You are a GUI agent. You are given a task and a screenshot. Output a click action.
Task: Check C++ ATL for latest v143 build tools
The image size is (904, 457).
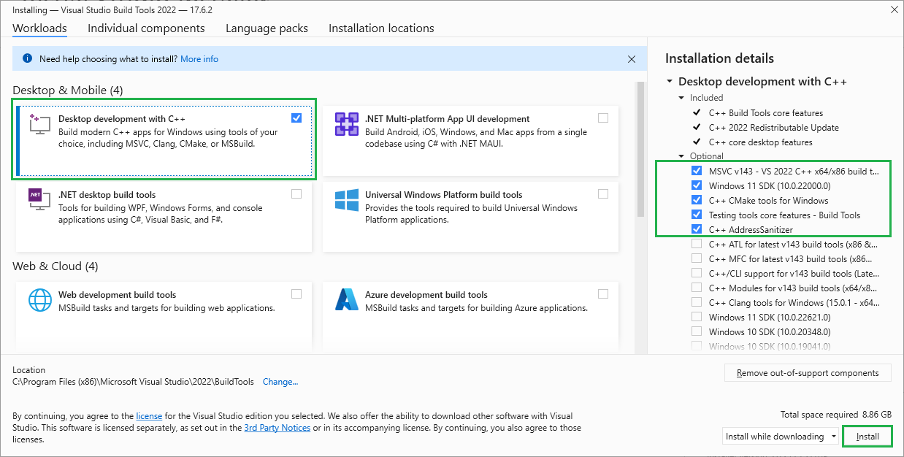coord(697,244)
